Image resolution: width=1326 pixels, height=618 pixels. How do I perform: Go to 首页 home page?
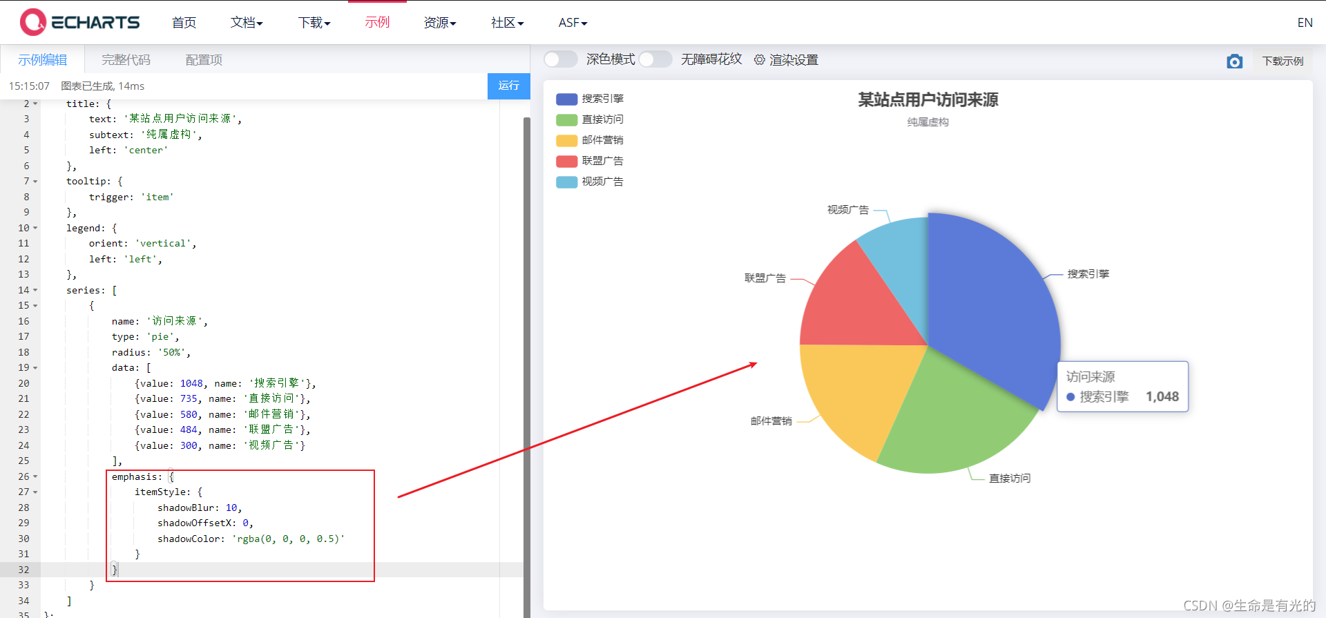click(x=184, y=23)
